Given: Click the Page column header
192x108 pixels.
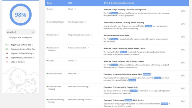Looking at the screenshot, I should click(49, 3).
